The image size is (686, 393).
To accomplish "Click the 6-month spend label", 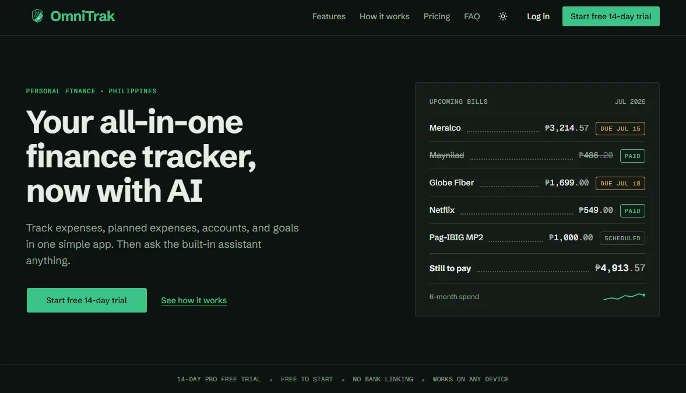I will click(453, 297).
